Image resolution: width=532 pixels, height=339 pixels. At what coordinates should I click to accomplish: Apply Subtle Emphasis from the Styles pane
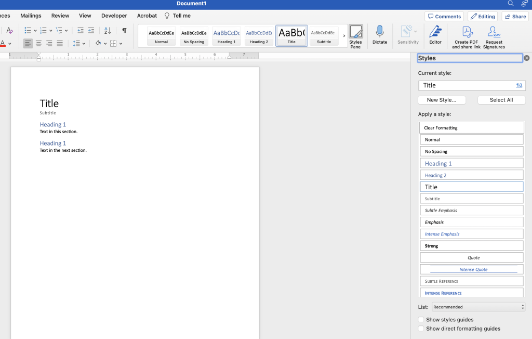pos(472,210)
